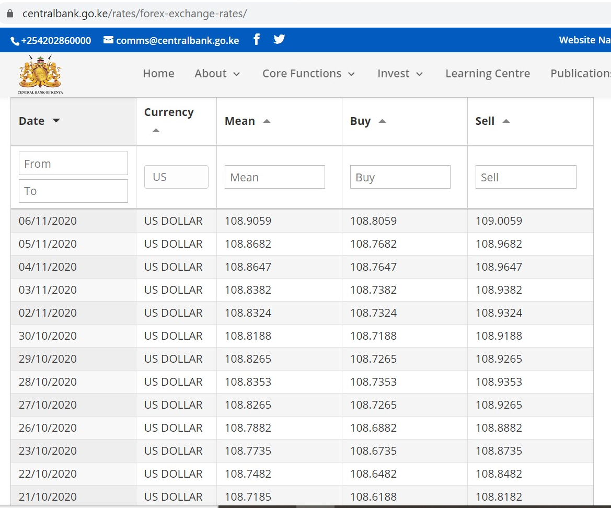Viewport: 611px width, 508px height.
Task: Select buy rate 108.8059
Action: pyautogui.click(x=373, y=221)
